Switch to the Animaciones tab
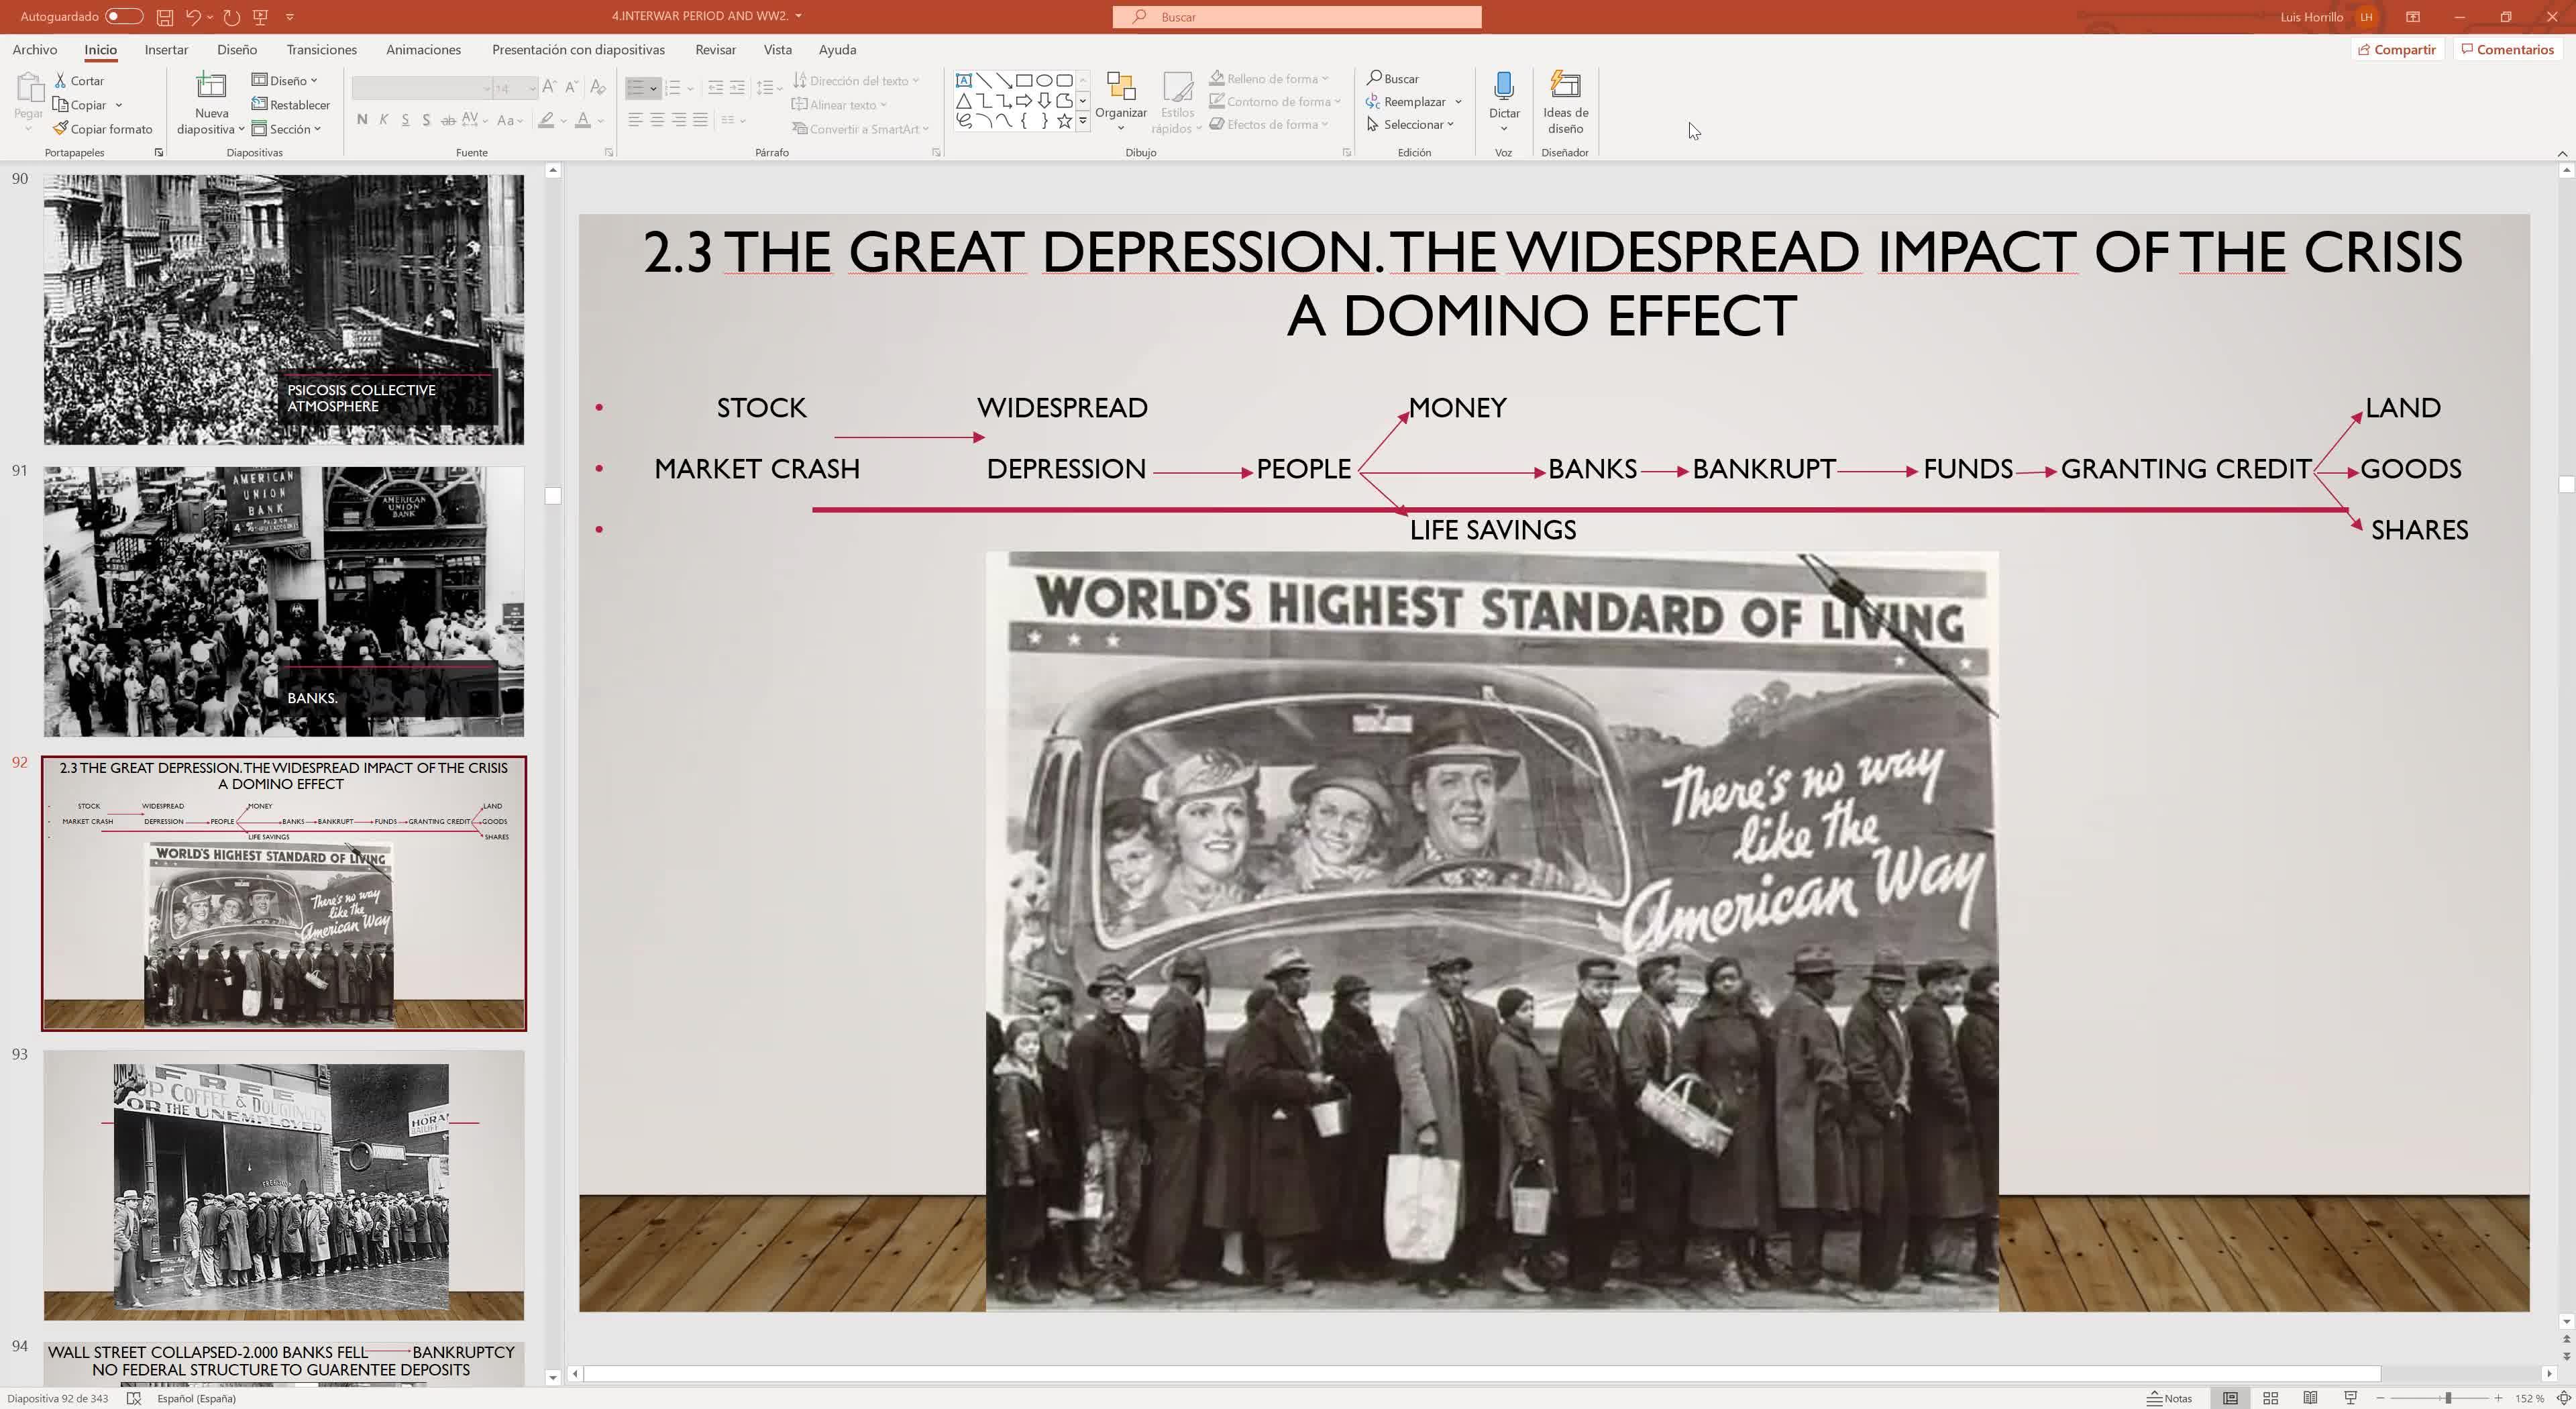This screenshot has height=1409, width=2576. point(423,50)
